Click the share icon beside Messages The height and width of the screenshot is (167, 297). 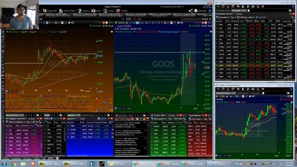(191, 11)
